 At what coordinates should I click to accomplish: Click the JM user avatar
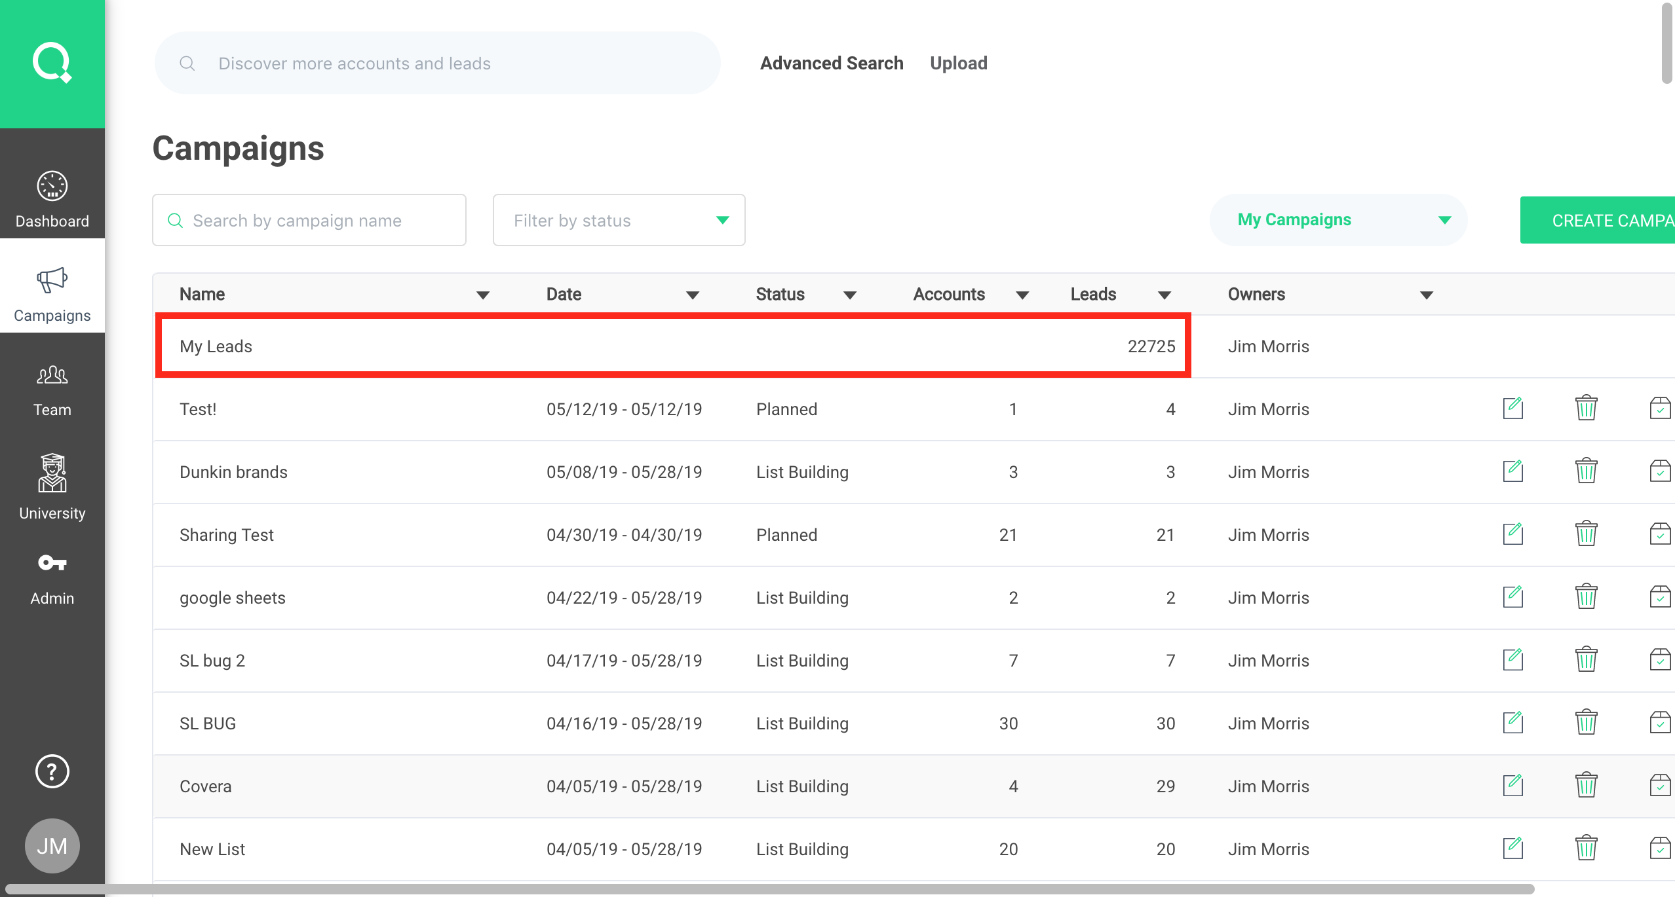[x=52, y=846]
